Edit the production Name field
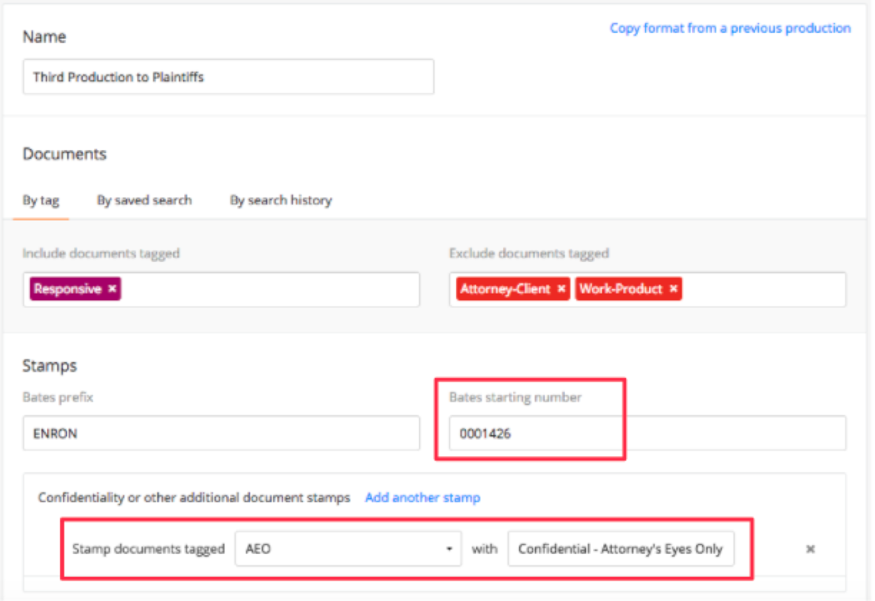 pos(228,77)
